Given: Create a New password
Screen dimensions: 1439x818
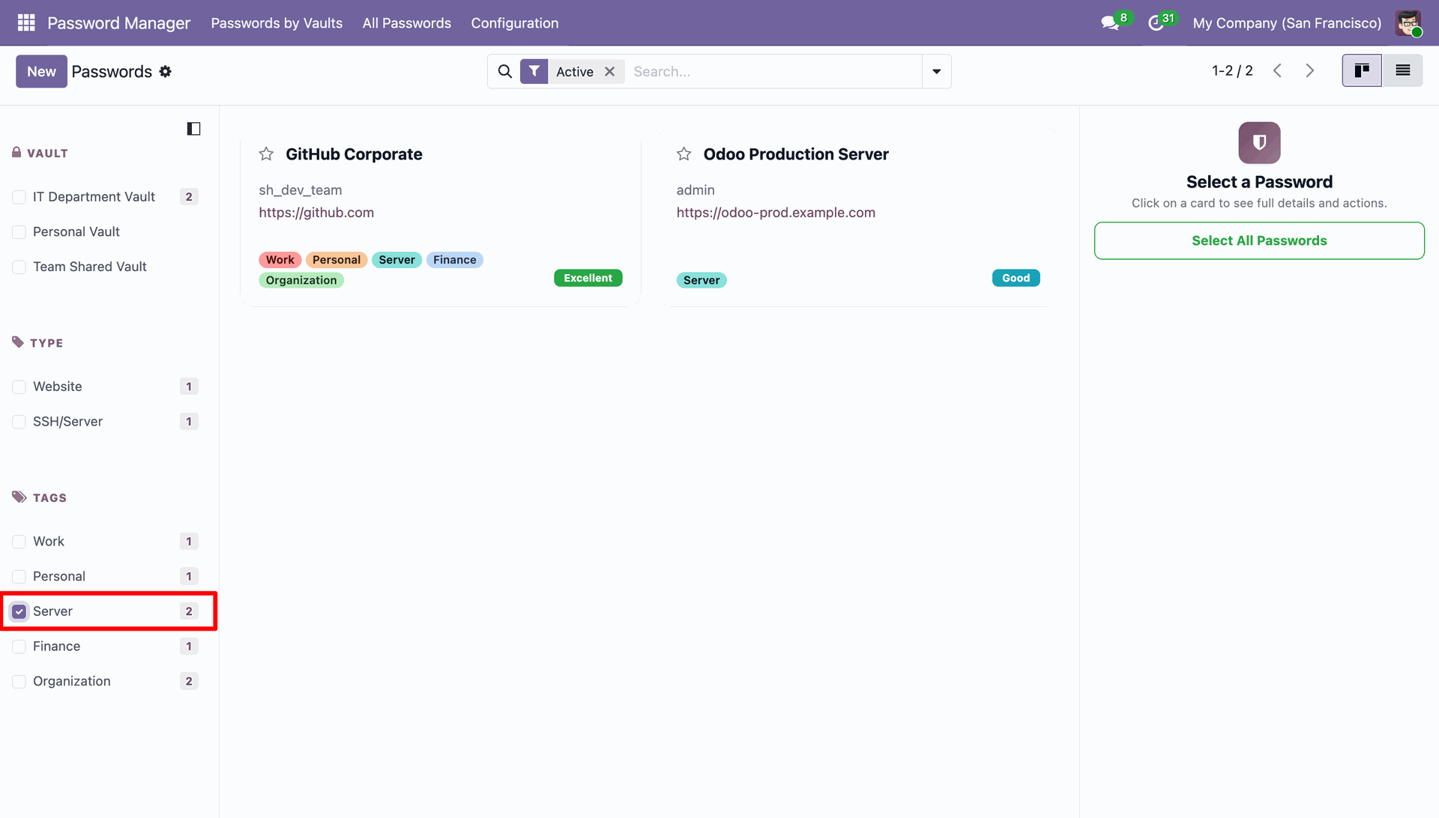Looking at the screenshot, I should tap(41, 71).
